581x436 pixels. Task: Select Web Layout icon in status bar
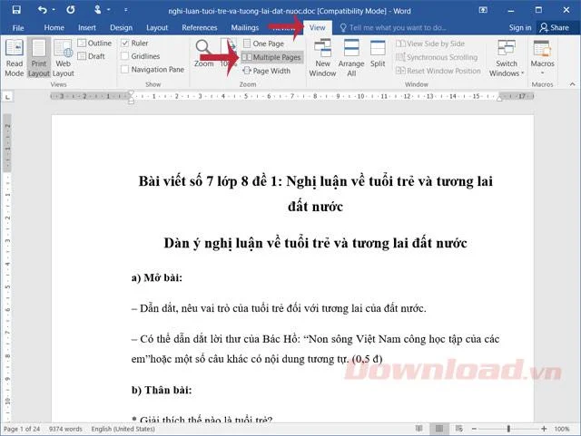[458, 429]
